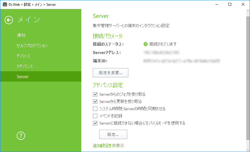The width and height of the screenshot is (250, 152).
Task: Click the 設定を変更... button
Action: 110,73
